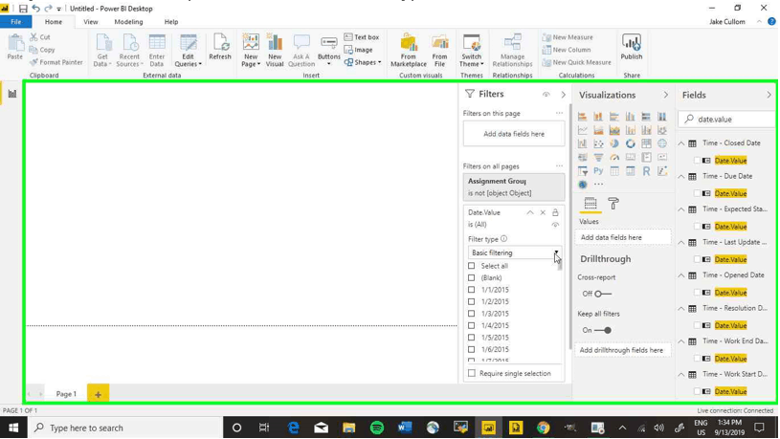Select the Python visual icon
Viewport: 780px width, 439px height.
pos(598,171)
